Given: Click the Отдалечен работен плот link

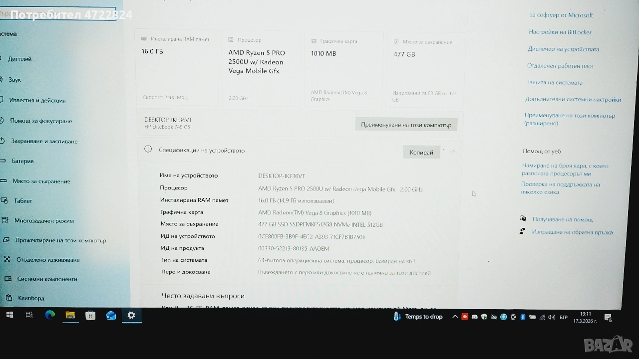Looking at the screenshot, I should [x=561, y=66].
